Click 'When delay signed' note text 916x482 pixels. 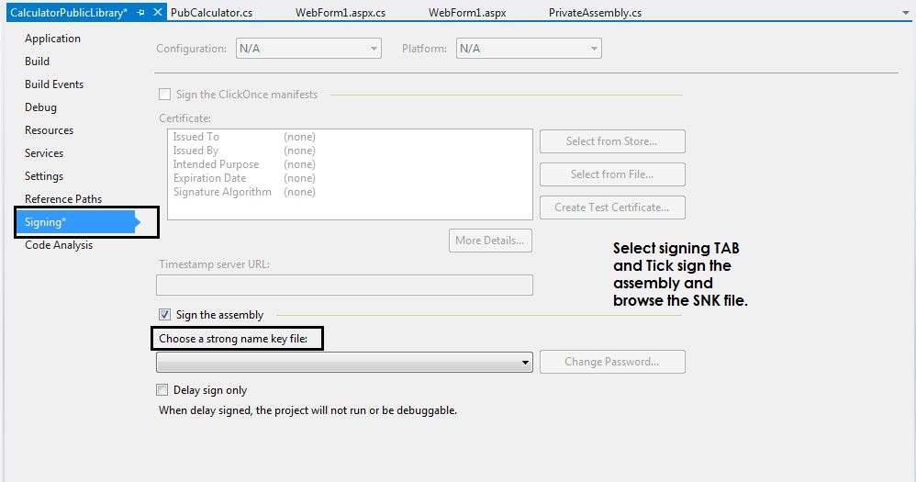[x=307, y=410]
